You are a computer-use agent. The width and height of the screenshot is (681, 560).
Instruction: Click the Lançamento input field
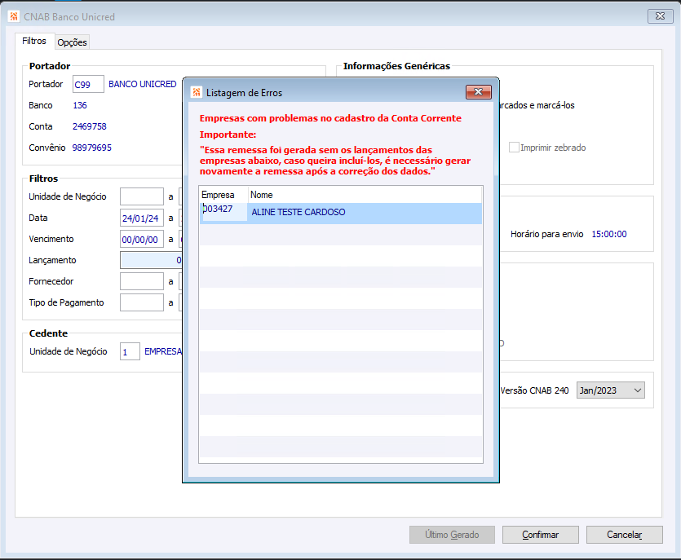[x=151, y=261]
